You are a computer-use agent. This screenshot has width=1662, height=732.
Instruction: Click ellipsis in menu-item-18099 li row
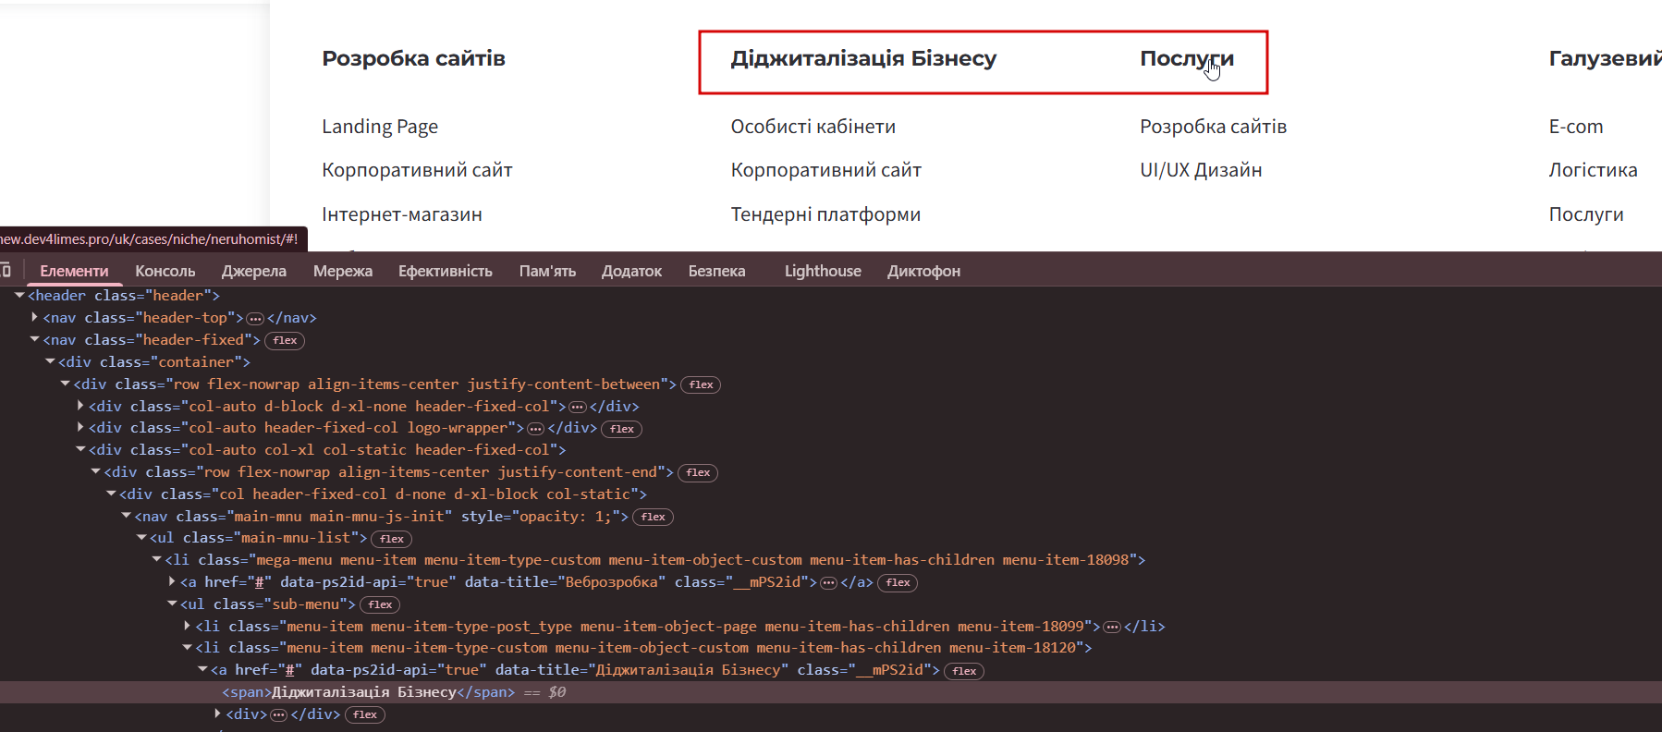tap(1112, 628)
